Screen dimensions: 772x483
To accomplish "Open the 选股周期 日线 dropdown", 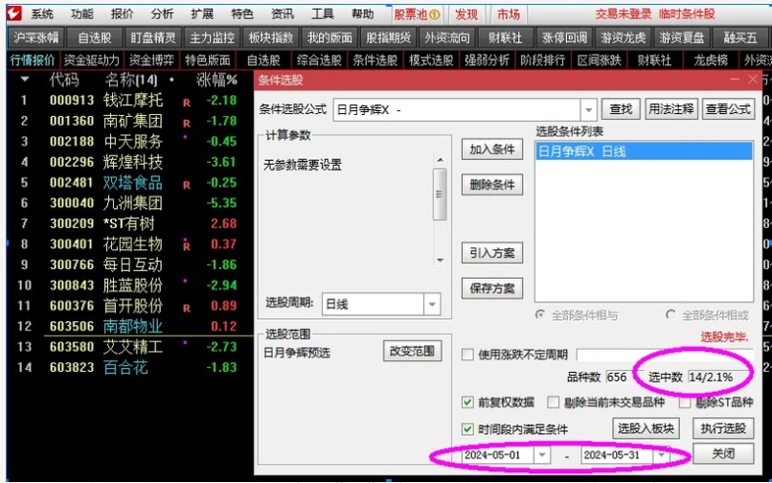I will 431,303.
